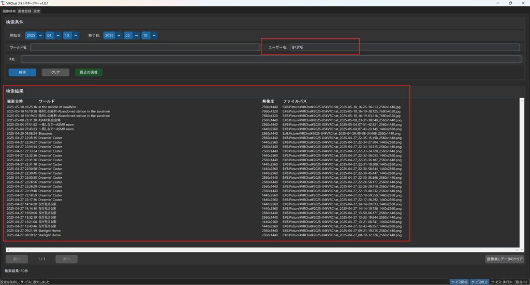The height and width of the screenshot is (285, 530).
Task: Expand the end day 10 dropdown
Action: tap(150, 36)
